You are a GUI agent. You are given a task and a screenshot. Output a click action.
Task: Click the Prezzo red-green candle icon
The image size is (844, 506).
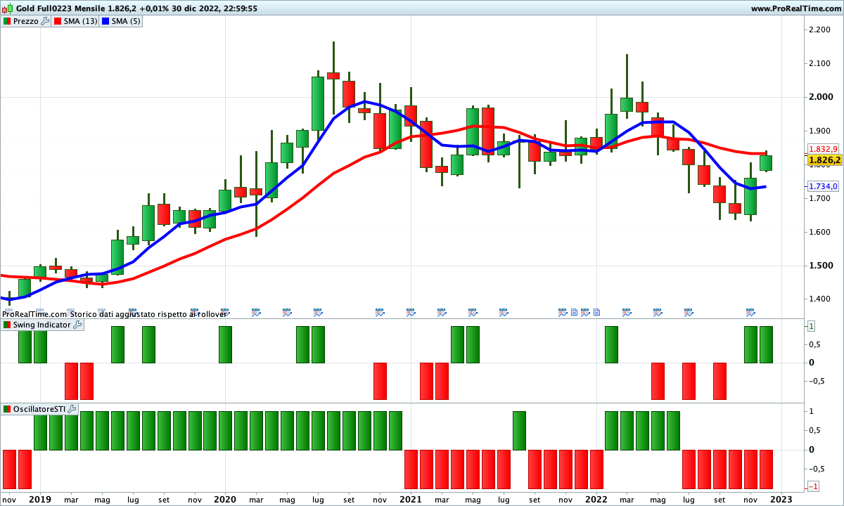tap(6, 21)
